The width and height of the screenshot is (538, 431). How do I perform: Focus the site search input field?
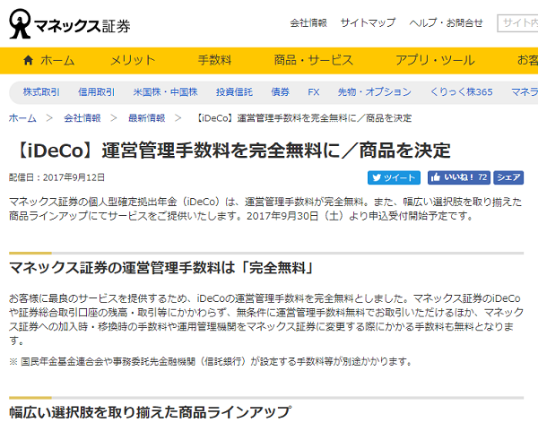click(517, 23)
